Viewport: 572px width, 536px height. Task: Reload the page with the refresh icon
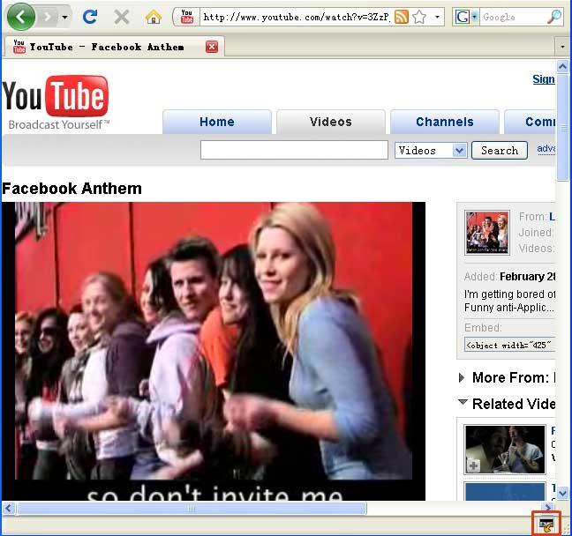coord(90,17)
